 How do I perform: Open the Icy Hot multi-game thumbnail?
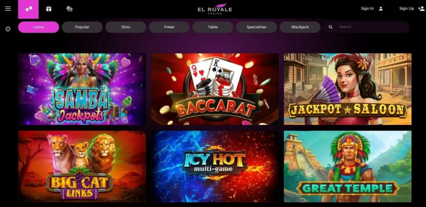215,167
